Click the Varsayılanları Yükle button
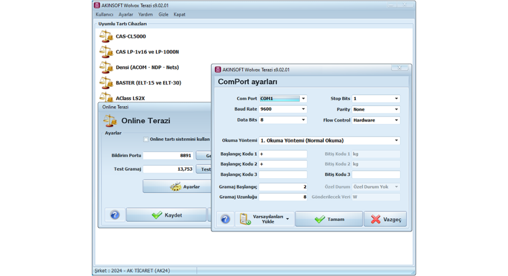This screenshot has width=508, height=276. coord(264,219)
